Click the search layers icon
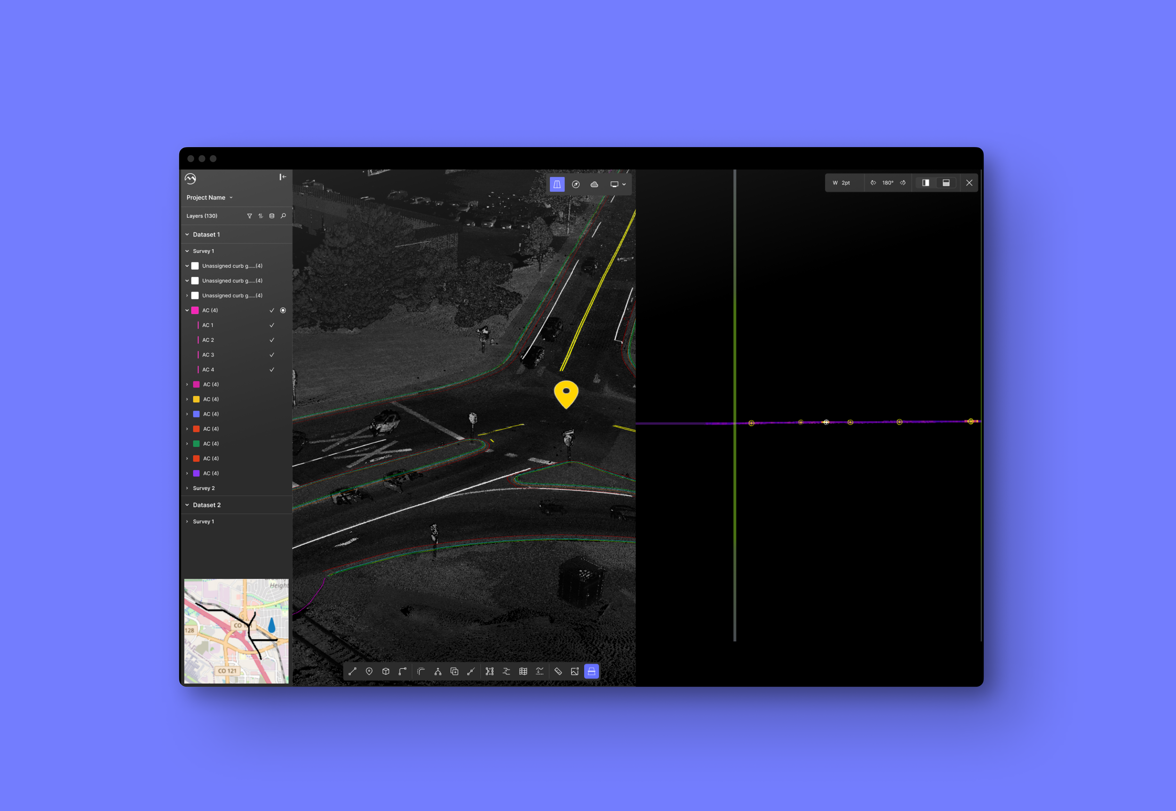Image resolution: width=1176 pixels, height=811 pixels. coord(283,216)
